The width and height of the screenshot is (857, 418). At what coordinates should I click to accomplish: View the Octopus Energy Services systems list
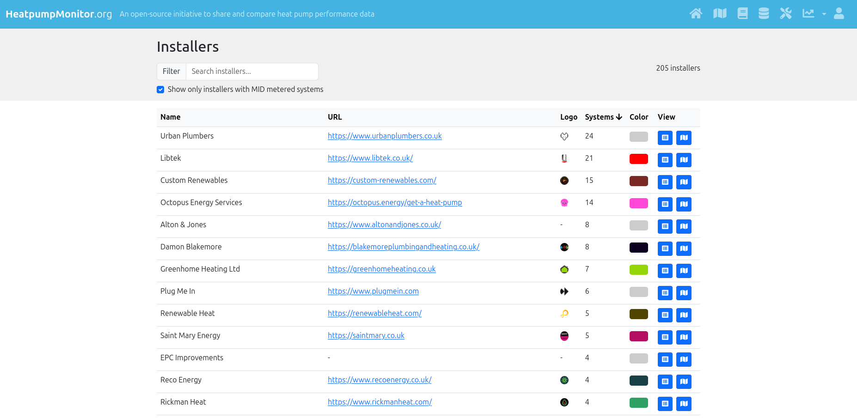tap(665, 204)
